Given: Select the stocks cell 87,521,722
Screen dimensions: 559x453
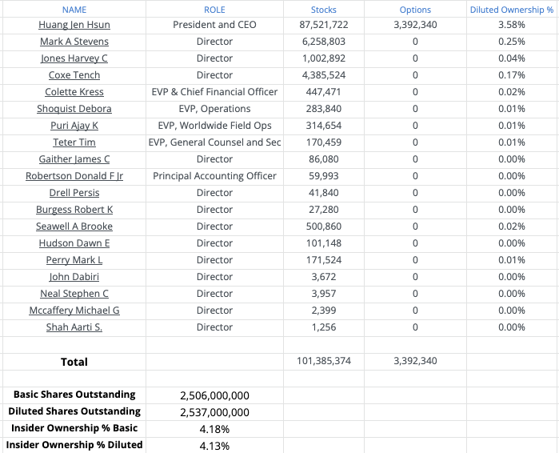Looking at the screenshot, I should [324, 25].
